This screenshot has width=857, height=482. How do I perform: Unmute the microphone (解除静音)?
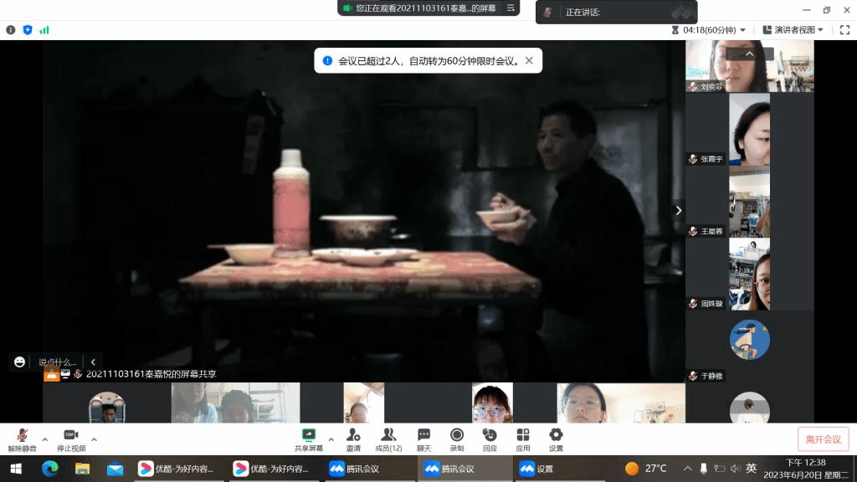click(22, 438)
